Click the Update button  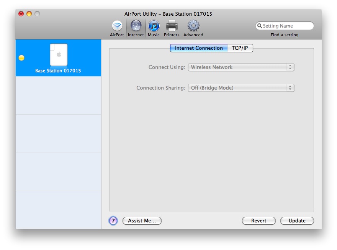(297, 221)
